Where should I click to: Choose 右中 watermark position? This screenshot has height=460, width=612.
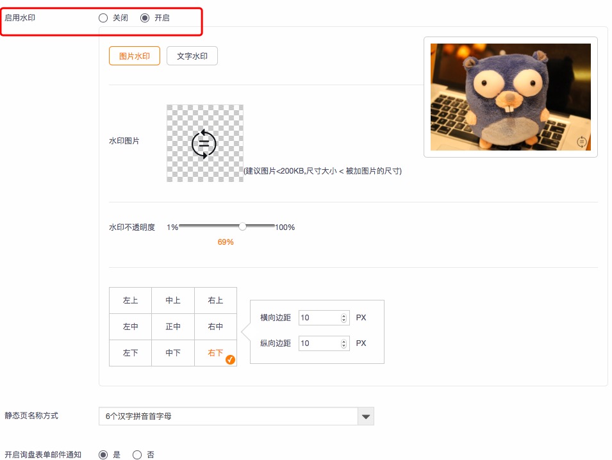coord(215,327)
